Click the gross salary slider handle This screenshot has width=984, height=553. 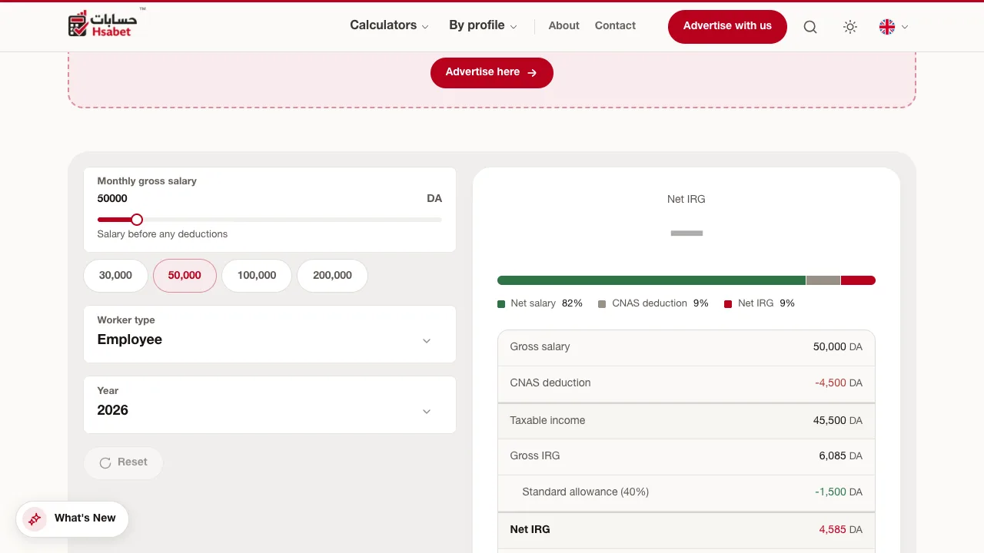137,220
